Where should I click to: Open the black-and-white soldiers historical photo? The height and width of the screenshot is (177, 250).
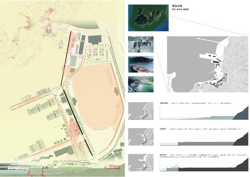pyautogui.click(x=141, y=44)
